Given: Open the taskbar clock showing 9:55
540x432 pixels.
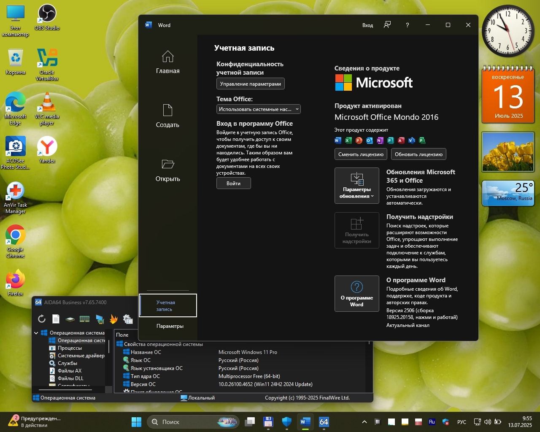Looking at the screenshot, I should (x=520, y=422).
